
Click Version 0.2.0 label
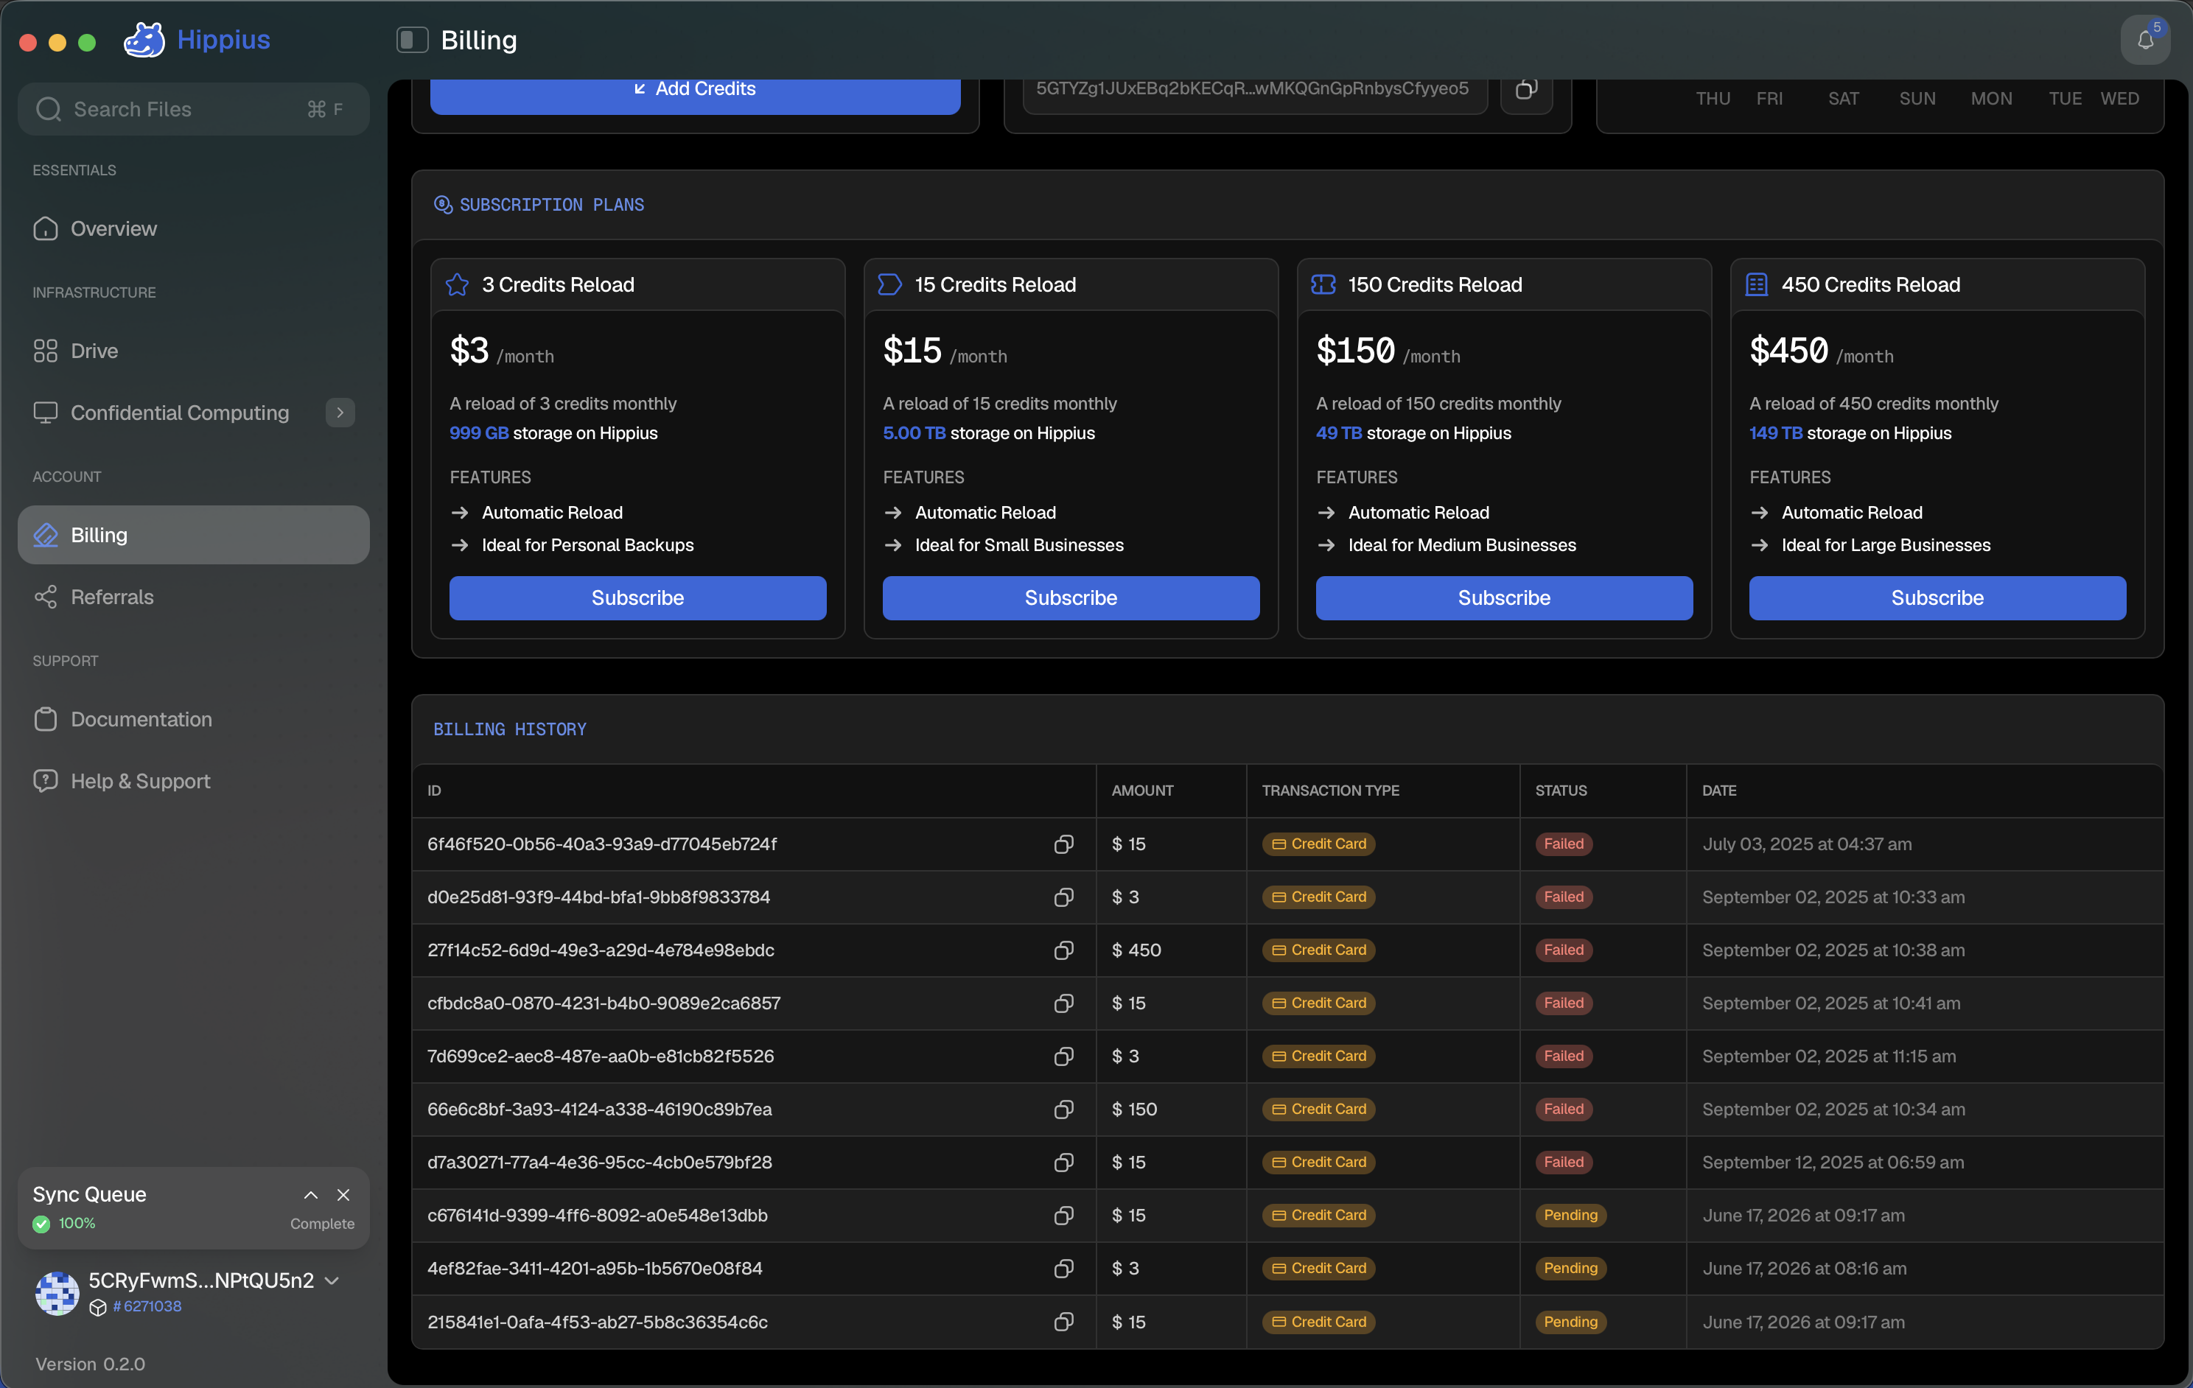click(x=90, y=1364)
